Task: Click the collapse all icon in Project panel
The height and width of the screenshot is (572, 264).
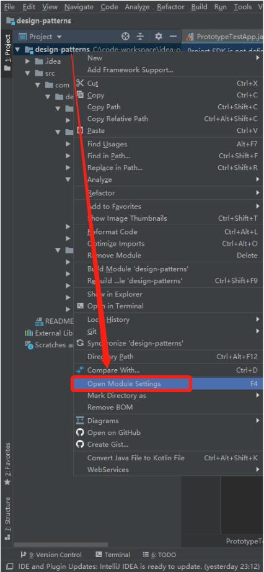Action: pyautogui.click(x=141, y=37)
